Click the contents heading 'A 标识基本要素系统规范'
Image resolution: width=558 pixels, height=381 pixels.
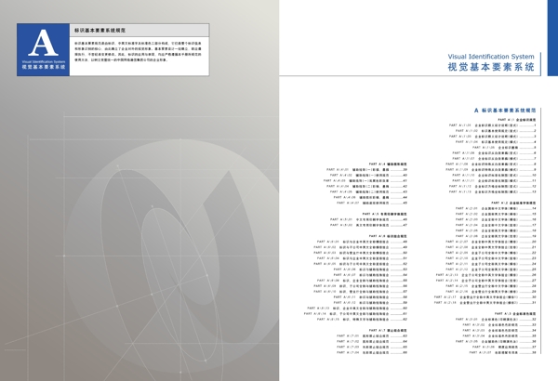(505, 111)
